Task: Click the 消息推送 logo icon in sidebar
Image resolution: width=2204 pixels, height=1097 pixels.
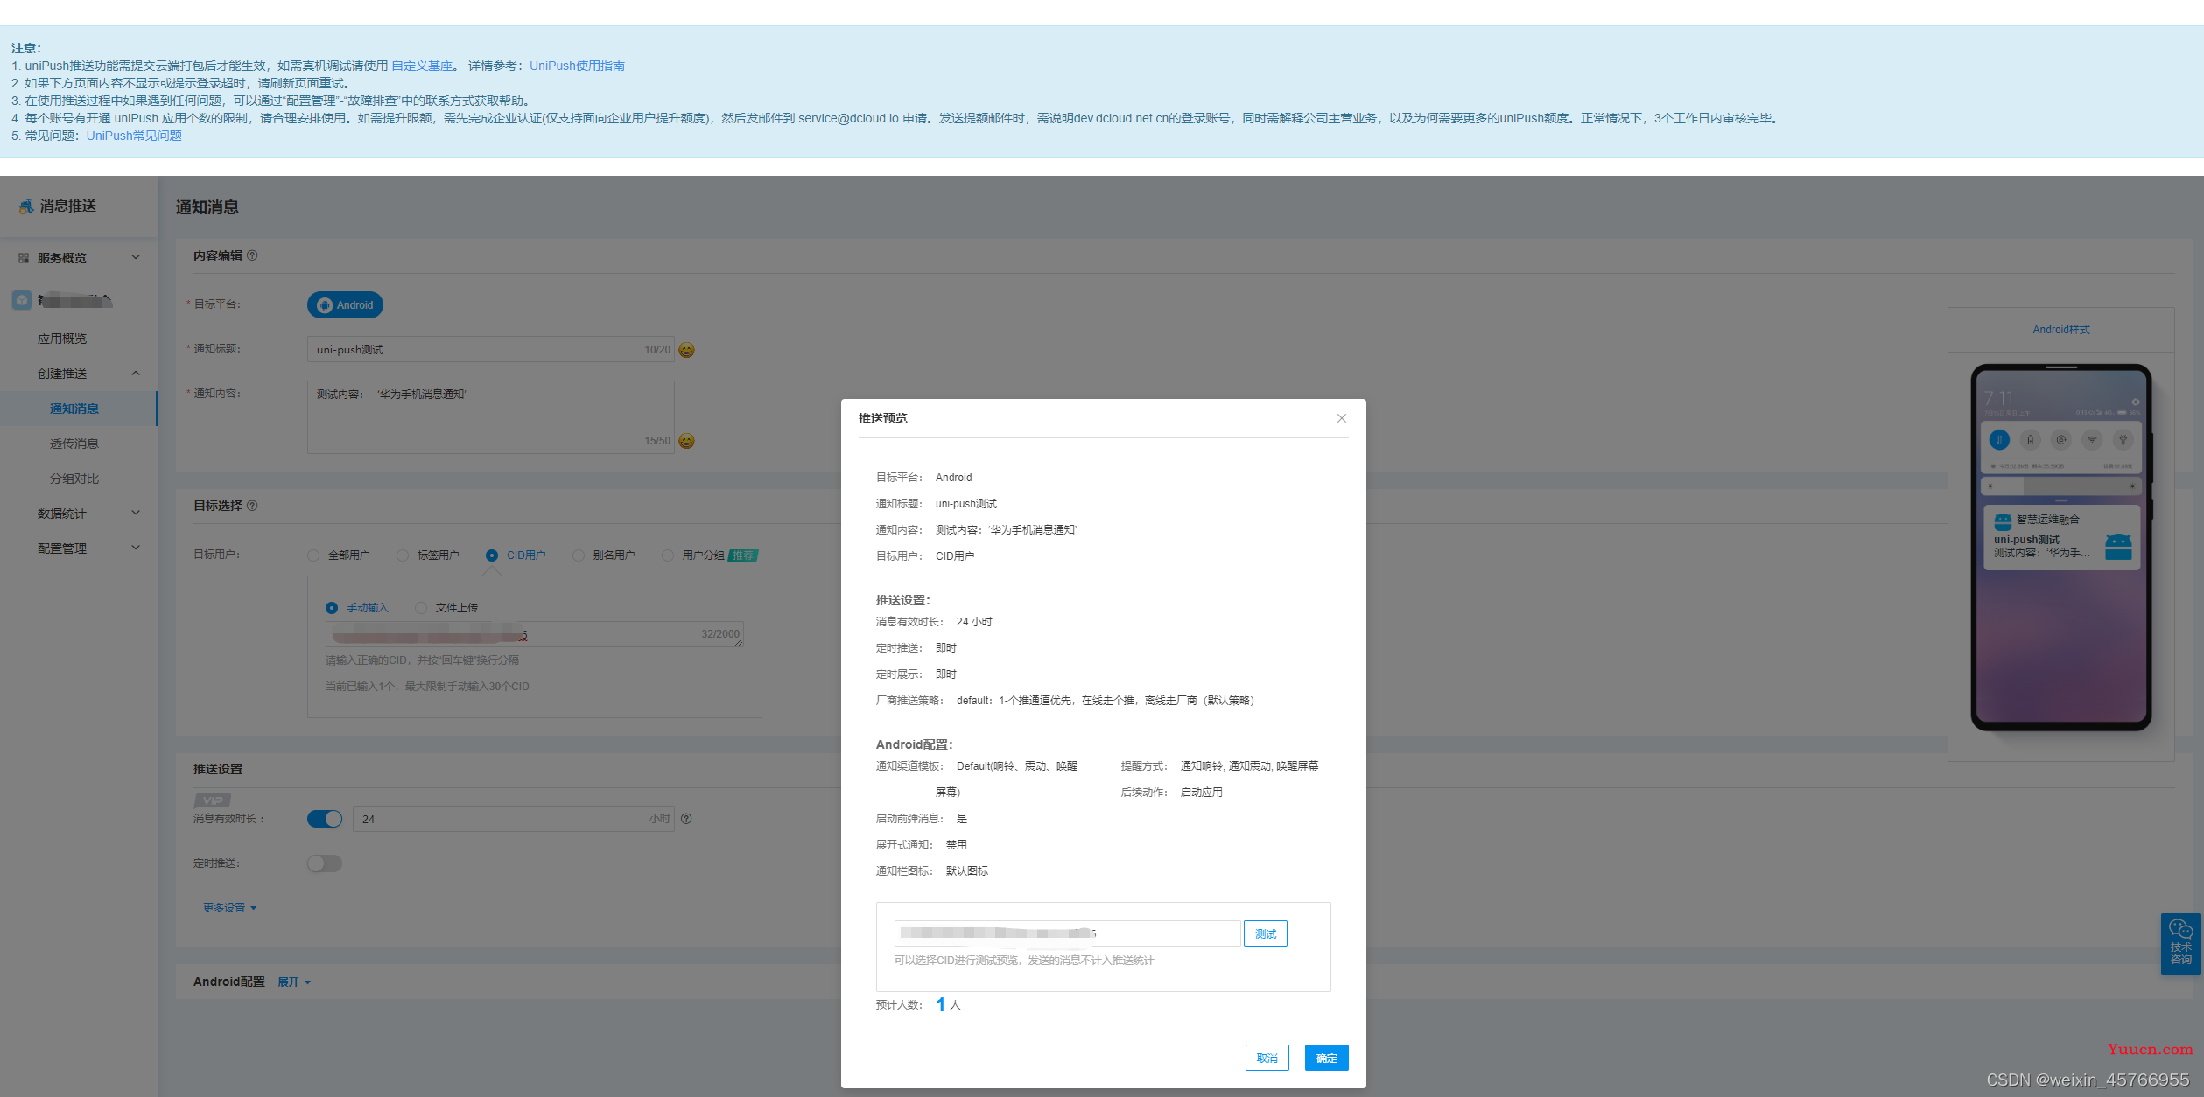Action: 26,206
